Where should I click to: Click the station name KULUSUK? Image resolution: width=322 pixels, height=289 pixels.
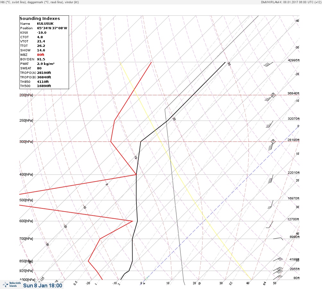tap(45, 24)
